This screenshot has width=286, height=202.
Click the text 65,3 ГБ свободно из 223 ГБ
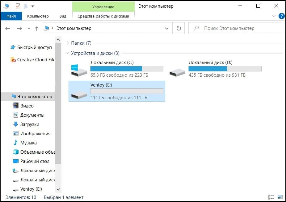(119, 75)
